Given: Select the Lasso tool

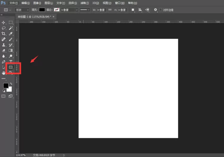Looking at the screenshot, I should click(4, 28).
